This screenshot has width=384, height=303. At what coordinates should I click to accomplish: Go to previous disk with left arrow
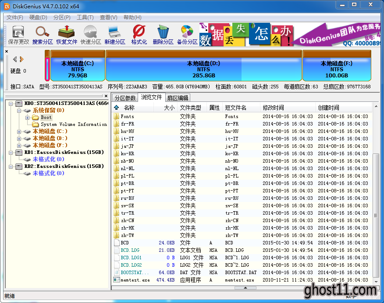[x=15, y=59]
